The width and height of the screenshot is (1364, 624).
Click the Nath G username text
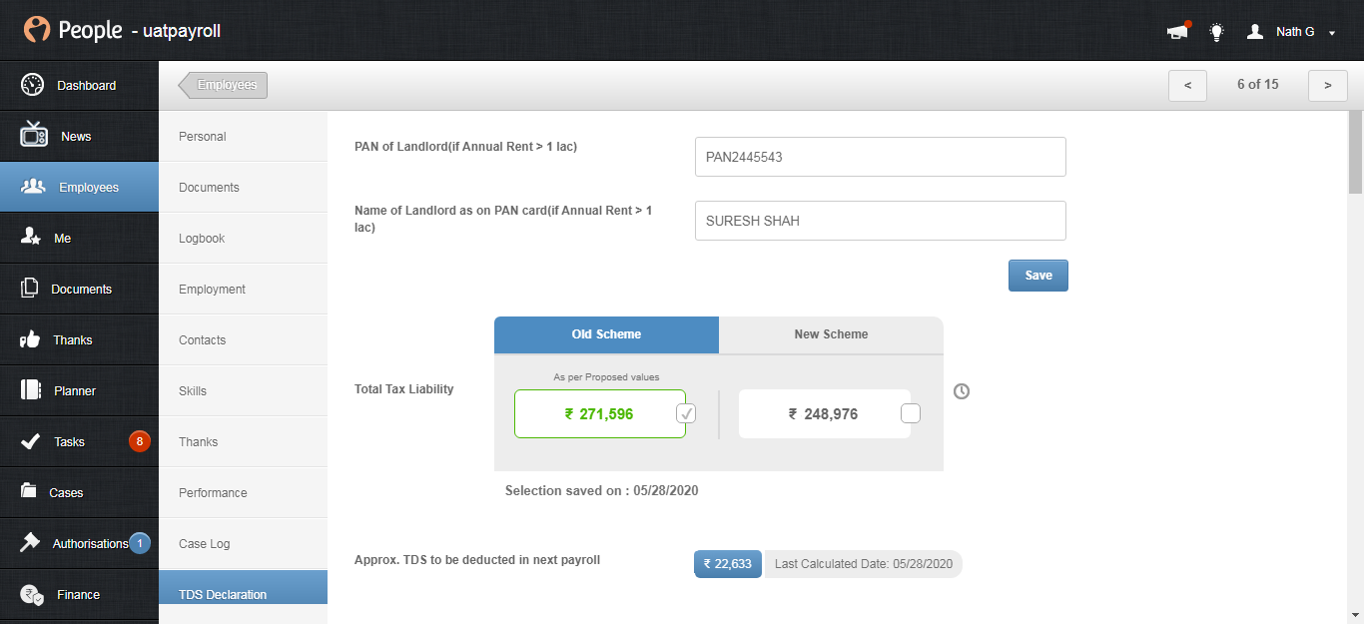[x=1295, y=32]
